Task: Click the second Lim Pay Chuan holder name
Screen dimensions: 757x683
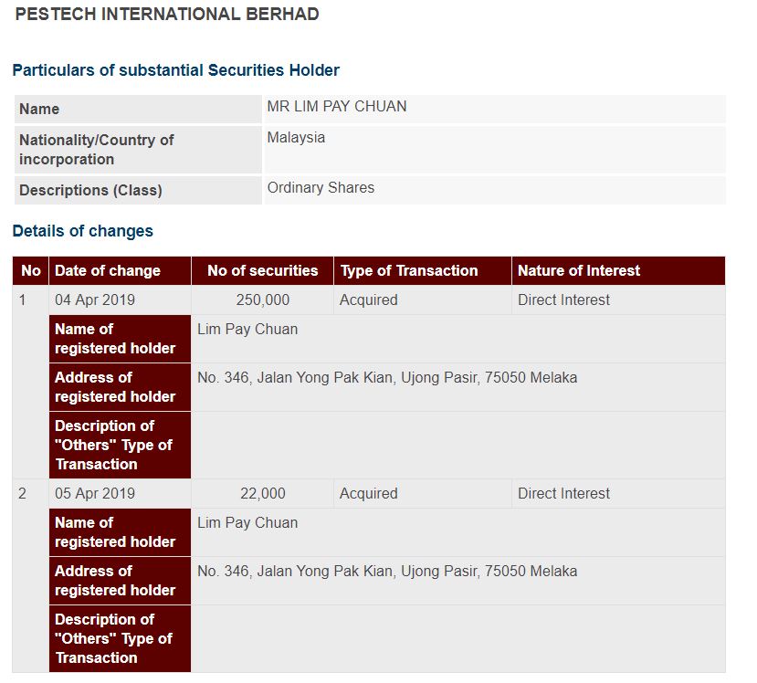Action: (x=247, y=522)
